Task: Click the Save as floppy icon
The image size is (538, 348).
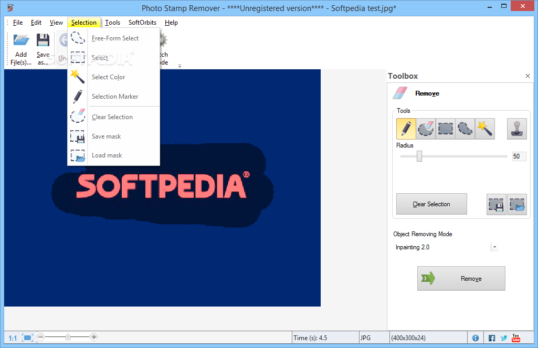Action: 43,40
